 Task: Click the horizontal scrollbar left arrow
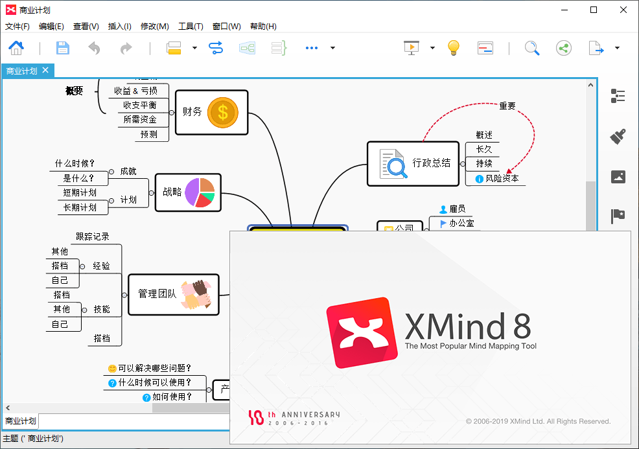click(x=8, y=408)
